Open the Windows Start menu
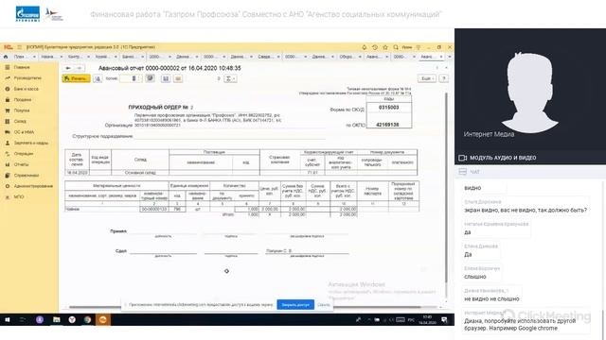 coord(7,320)
